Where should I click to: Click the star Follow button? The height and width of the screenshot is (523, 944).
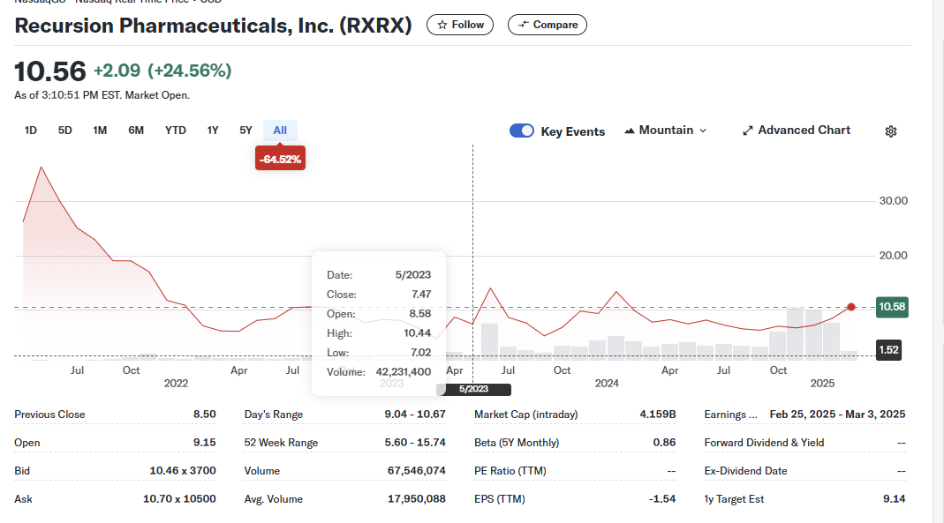pyautogui.click(x=460, y=25)
